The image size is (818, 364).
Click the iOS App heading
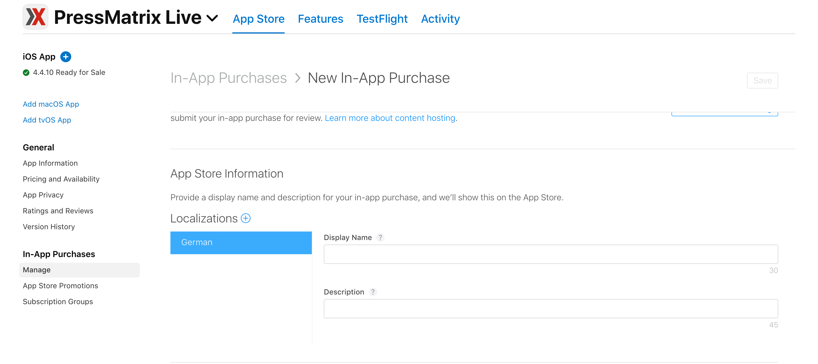coord(39,57)
